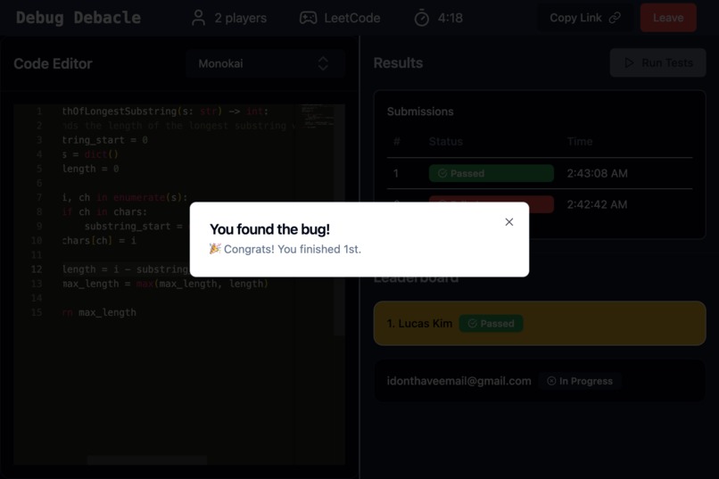This screenshot has height=479, width=719.
Task: Click the stopwatch timer icon
Action: click(421, 19)
